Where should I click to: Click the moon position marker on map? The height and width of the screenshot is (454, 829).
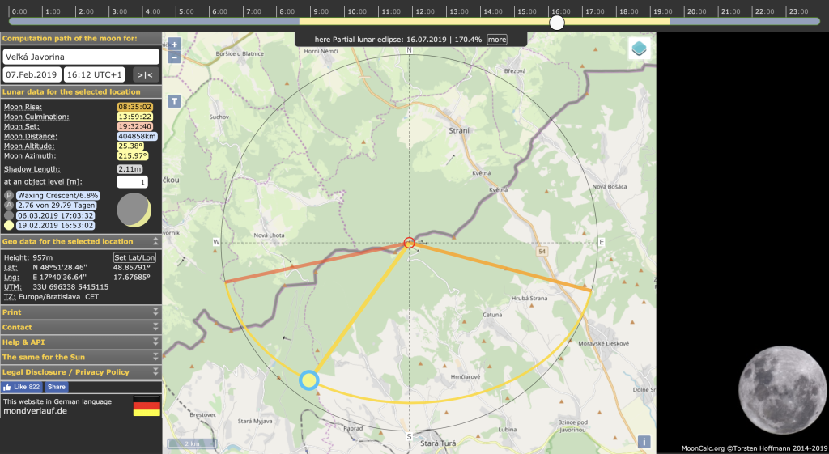[x=308, y=380]
